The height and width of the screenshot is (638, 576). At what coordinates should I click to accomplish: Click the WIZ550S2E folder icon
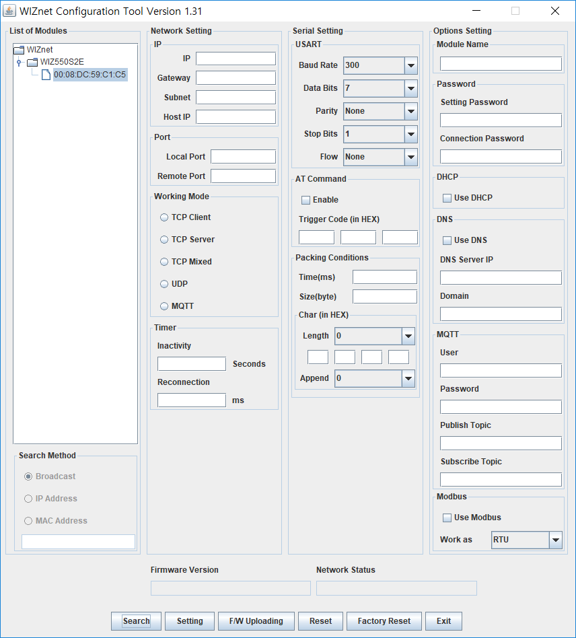pyautogui.click(x=32, y=62)
